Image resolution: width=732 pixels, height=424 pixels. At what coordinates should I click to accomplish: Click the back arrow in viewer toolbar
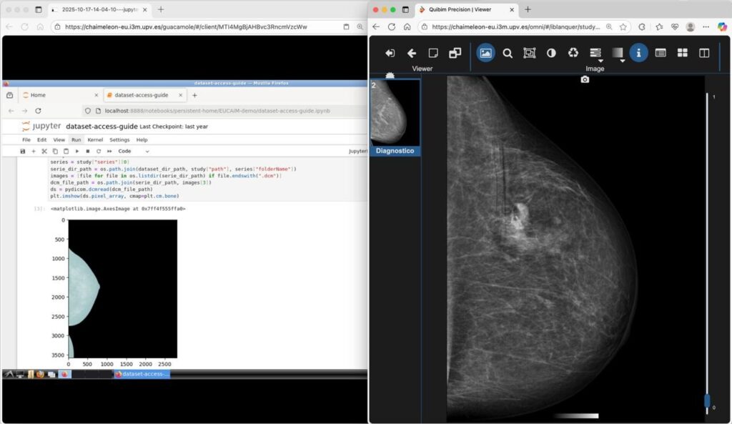click(412, 53)
